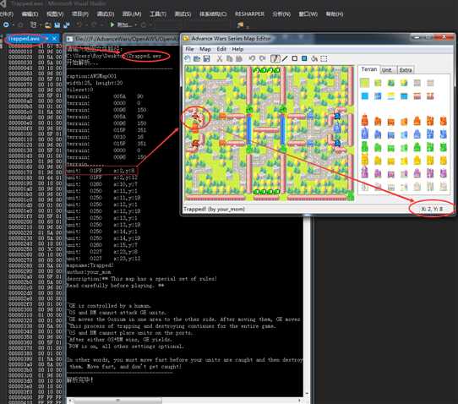Pick the forest terrain tile
This screenshot has height=404, width=458.
[x=391, y=83]
